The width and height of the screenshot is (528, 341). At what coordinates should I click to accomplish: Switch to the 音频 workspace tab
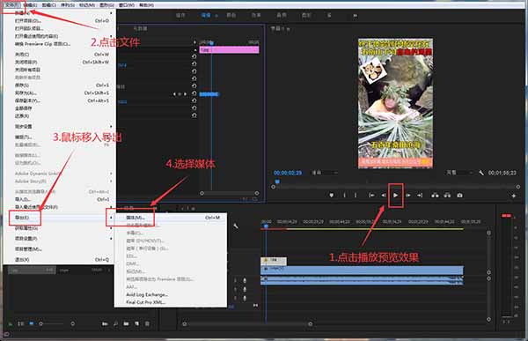(282, 16)
